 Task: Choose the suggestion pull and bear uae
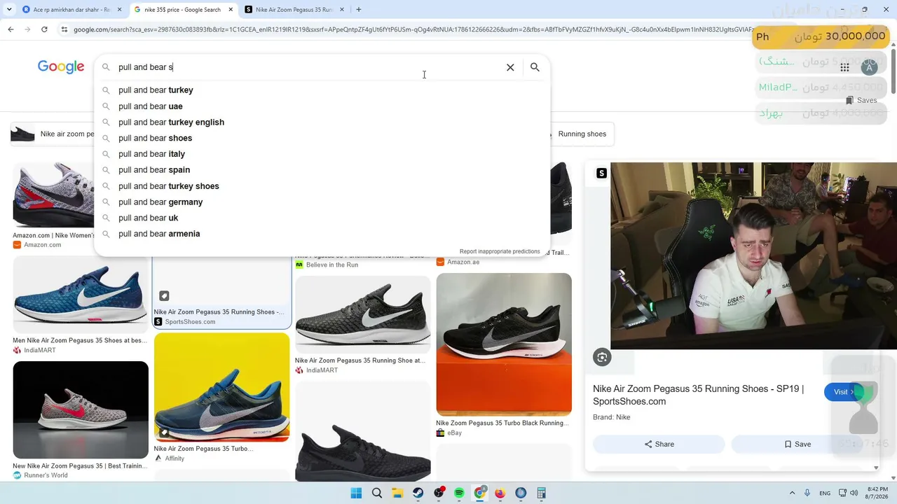pos(322,106)
